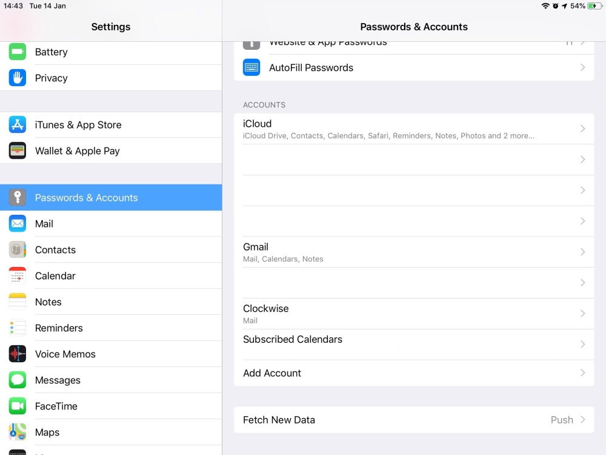This screenshot has height=455, width=606.
Task: Tap the Push value in Fetch New Data
Action: pos(562,420)
